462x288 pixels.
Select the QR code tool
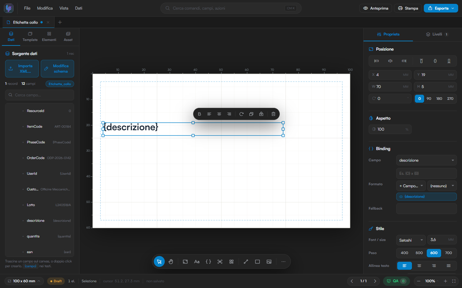231,261
